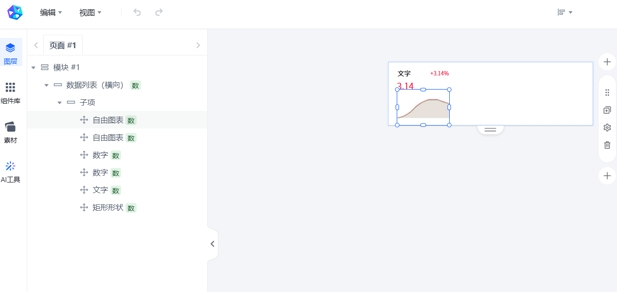Open the 图层 layers panel
Viewport: 617px width, 292px height.
click(10, 53)
